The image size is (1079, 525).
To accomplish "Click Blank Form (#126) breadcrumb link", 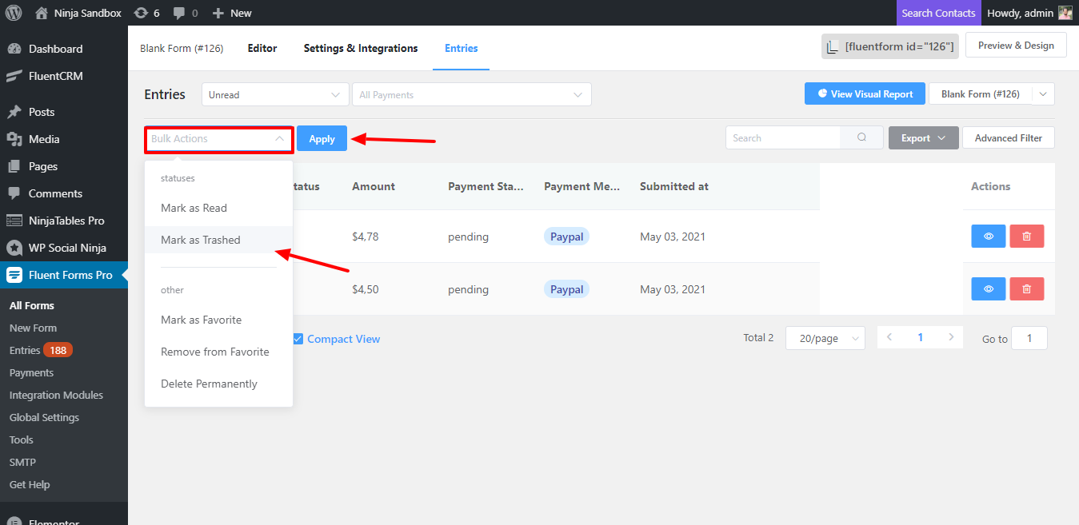I will pos(182,48).
